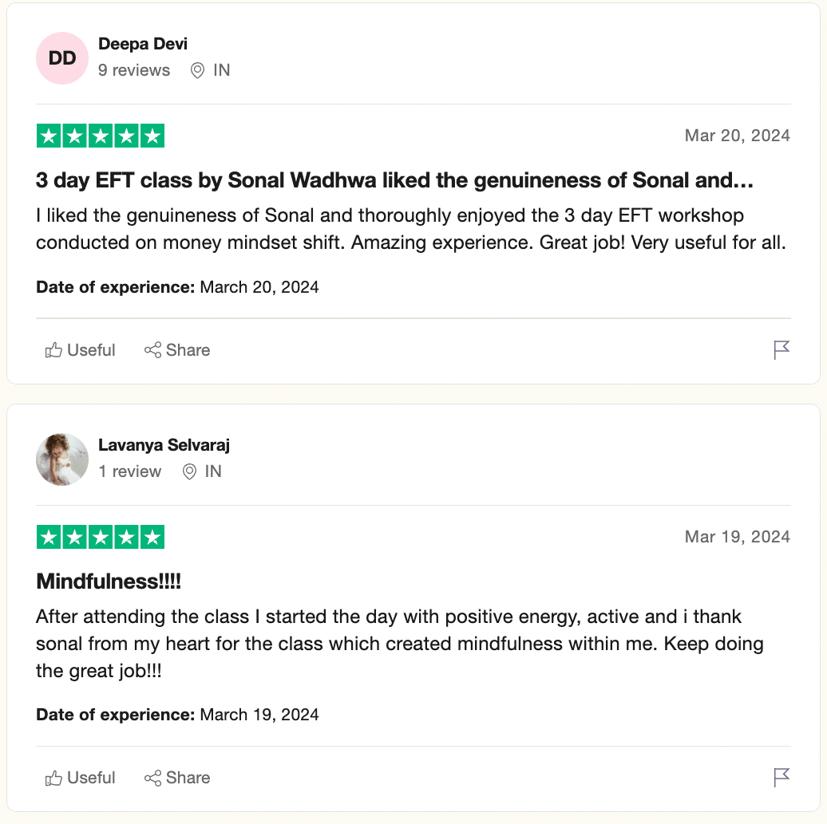Click the "1 review" count under Lavanya
Viewport: 827px width, 824px height.
coord(130,471)
